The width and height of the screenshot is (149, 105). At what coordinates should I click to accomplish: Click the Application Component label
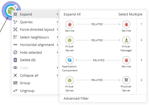tap(70, 68)
